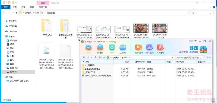Select 上老王论坛当老王 folder in the Explorer window

tap(65, 29)
